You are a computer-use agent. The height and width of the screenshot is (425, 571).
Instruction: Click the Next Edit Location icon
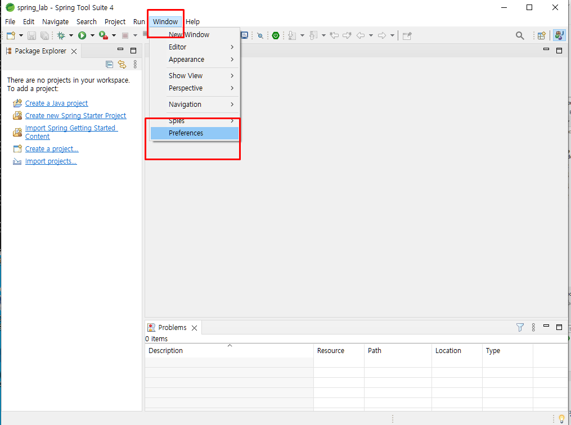[x=347, y=35]
